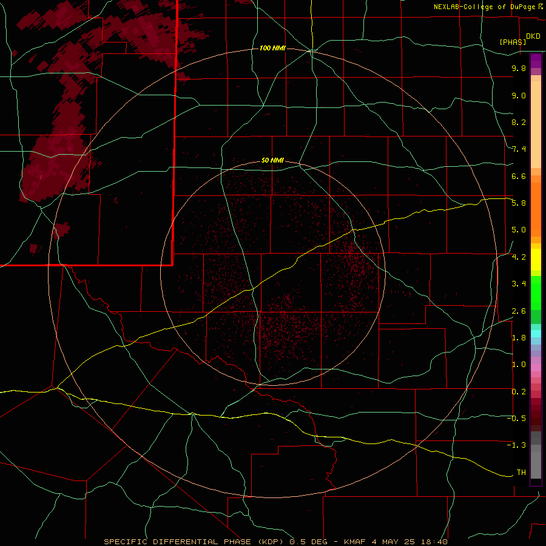
Task: Click the 0.2 value on the scale
Action: [519, 392]
